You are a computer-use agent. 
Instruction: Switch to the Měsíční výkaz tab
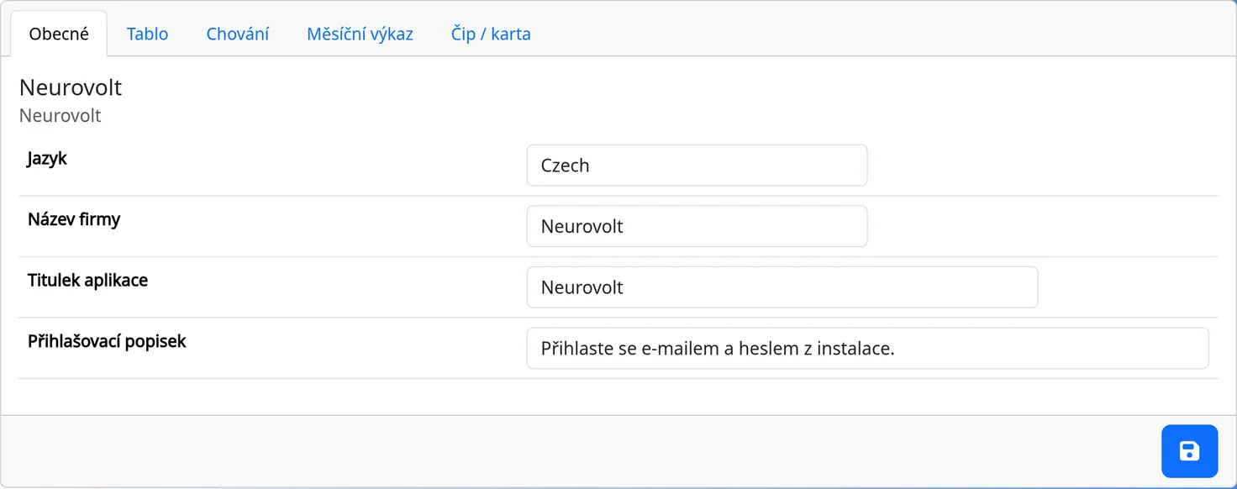coord(360,34)
